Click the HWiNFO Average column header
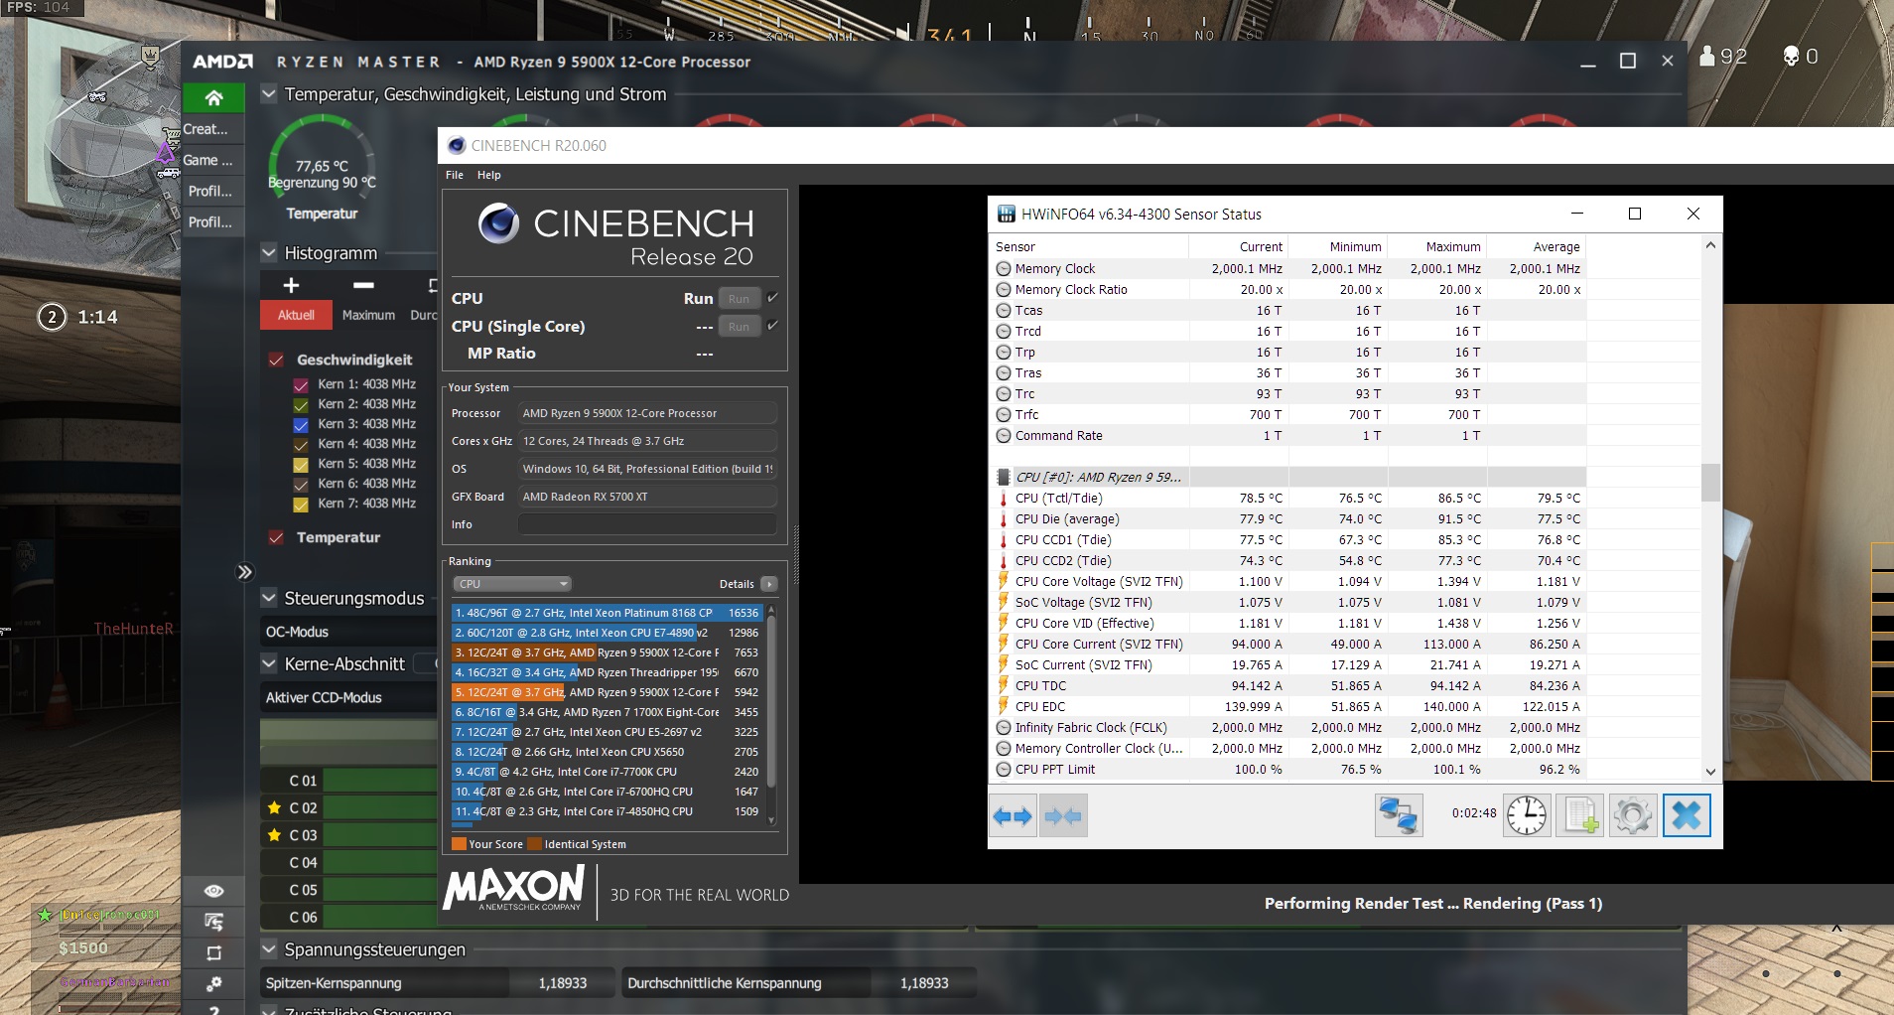Image resolution: width=1894 pixels, height=1015 pixels. click(1536, 246)
